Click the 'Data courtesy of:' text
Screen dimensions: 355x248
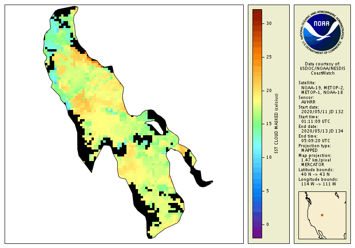pyautogui.click(x=322, y=64)
